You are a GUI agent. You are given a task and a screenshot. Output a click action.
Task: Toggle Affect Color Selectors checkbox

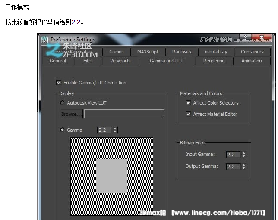coord(188,102)
